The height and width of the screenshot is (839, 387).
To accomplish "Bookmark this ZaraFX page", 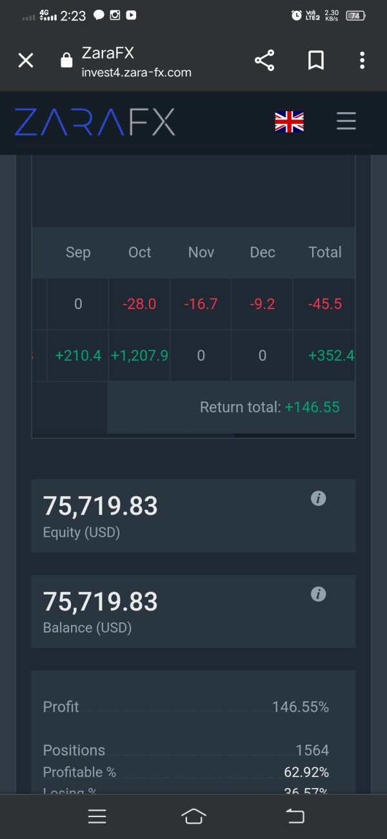I will point(315,61).
